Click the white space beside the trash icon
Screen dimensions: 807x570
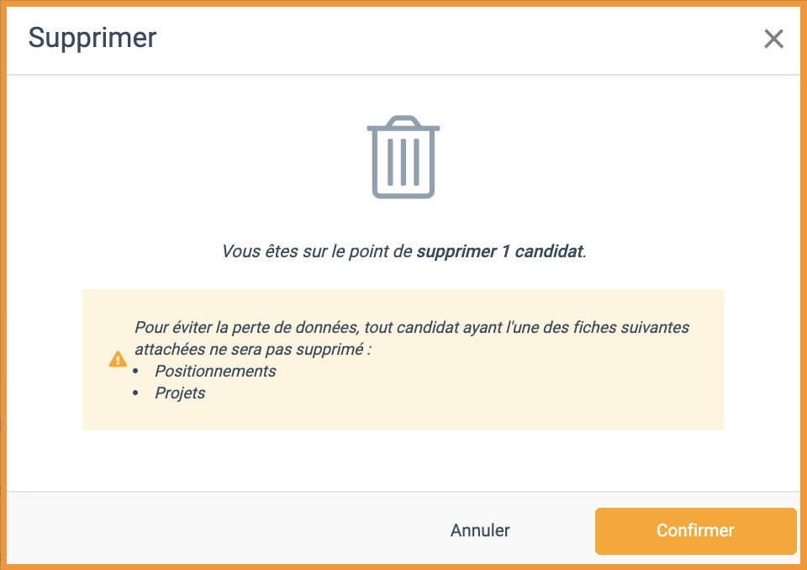(x=566, y=157)
